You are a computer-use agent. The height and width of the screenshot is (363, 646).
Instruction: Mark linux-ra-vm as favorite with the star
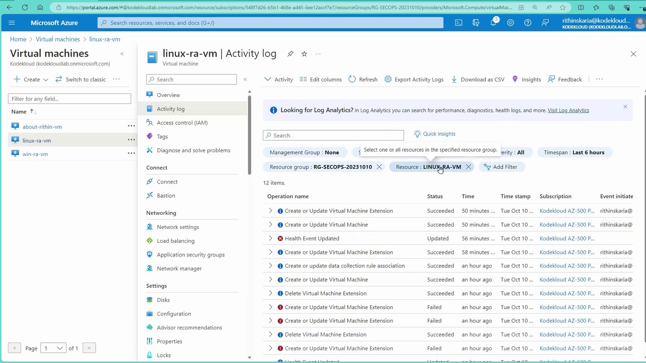304,54
